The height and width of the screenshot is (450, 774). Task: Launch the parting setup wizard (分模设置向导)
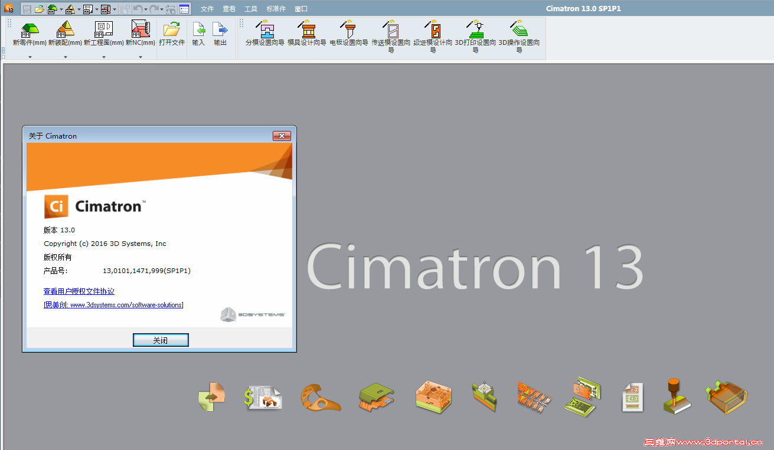(x=265, y=34)
